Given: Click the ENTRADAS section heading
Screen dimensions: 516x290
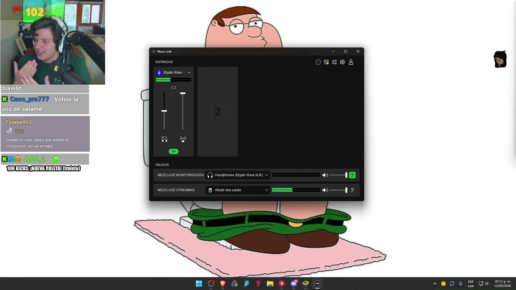Looking at the screenshot, I should tap(164, 62).
